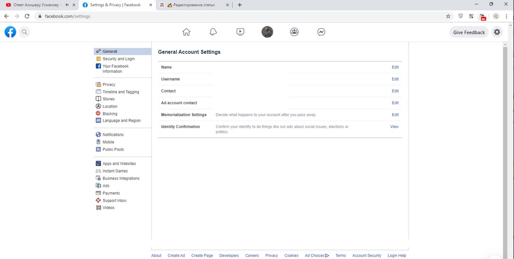Screen dimensions: 514x259
Task: Open Blocking settings in sidebar
Action: (x=110, y=114)
